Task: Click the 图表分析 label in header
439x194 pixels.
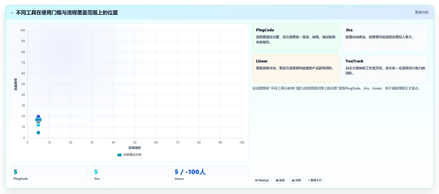Action: point(422,12)
